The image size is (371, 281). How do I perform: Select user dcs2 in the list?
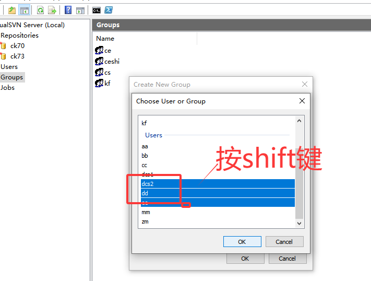click(218, 184)
